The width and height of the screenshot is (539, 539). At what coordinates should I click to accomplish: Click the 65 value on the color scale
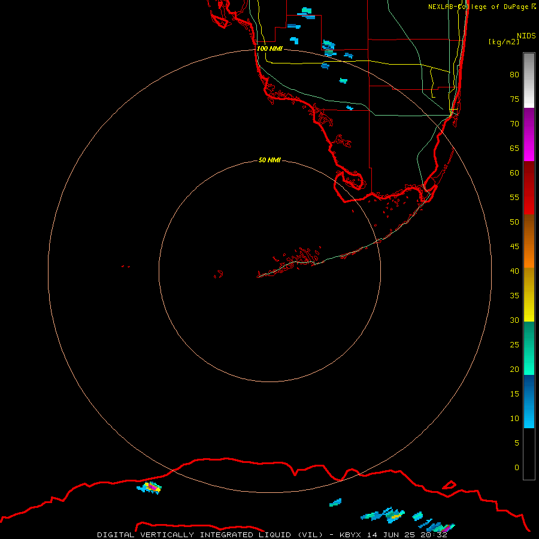(x=514, y=148)
